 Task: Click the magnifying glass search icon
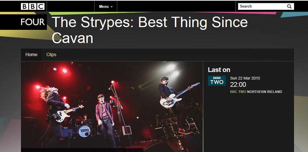[289, 6]
